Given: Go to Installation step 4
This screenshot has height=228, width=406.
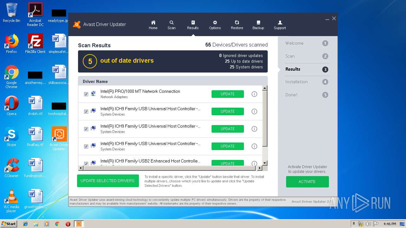Looking at the screenshot, I should point(307,82).
